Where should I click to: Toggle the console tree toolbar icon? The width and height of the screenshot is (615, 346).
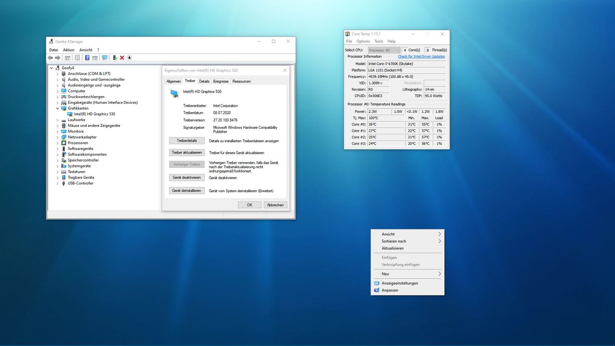click(x=68, y=58)
